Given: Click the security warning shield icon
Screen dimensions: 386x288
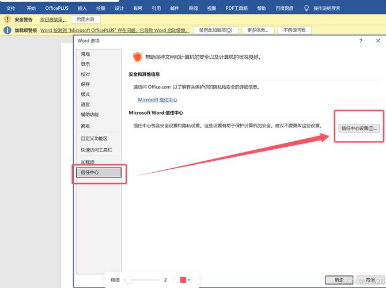Looking at the screenshot, I should click(7, 19).
